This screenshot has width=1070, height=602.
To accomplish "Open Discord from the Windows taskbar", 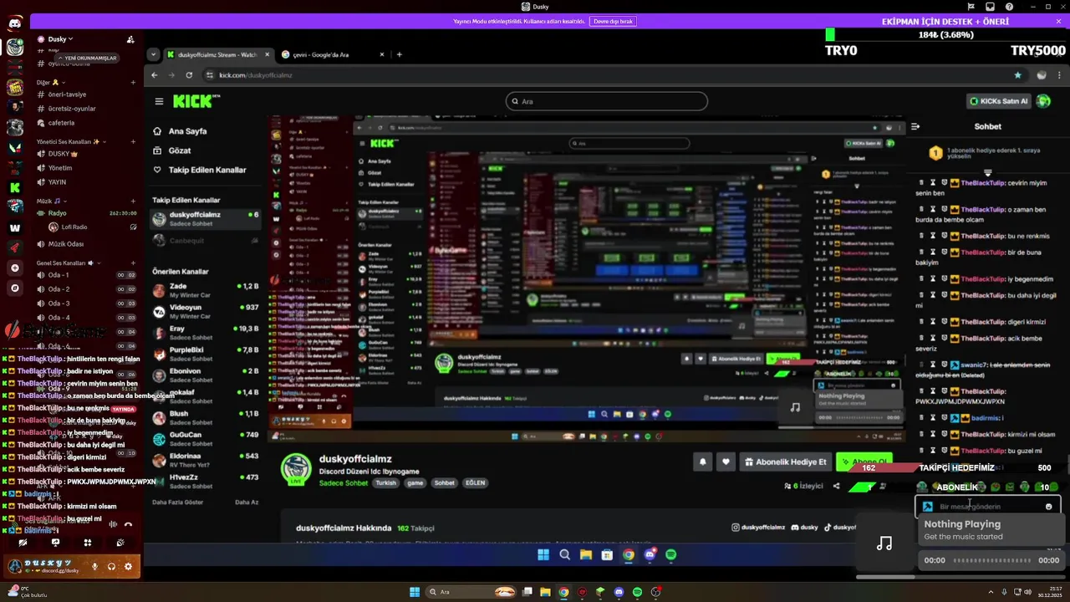I will click(x=619, y=592).
